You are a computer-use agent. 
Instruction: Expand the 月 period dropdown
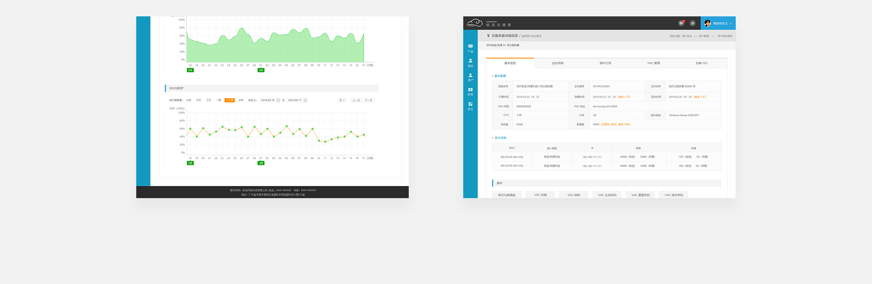(342, 100)
